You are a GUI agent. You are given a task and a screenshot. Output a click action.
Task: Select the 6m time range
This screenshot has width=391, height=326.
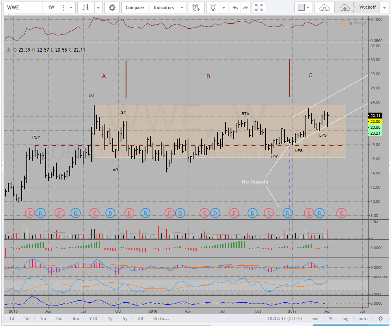click(x=76, y=319)
